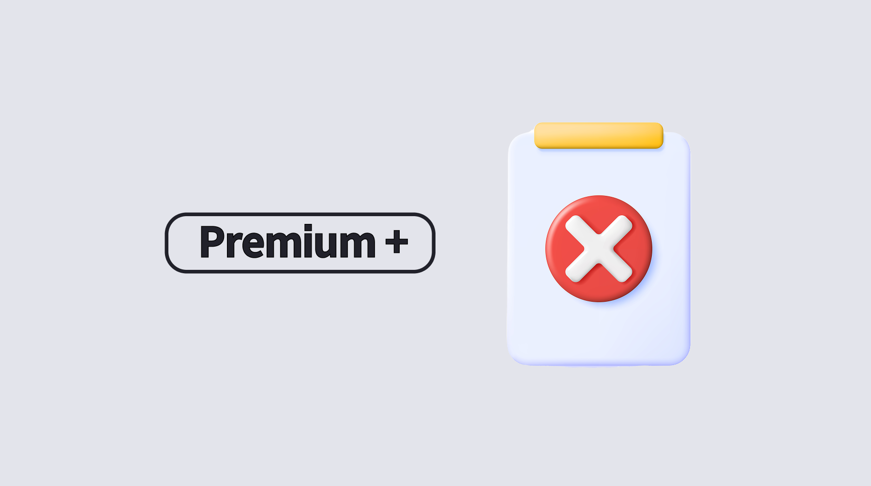Click the red rim of the X circle
Image resolution: width=871 pixels, height=486 pixels.
pos(552,249)
